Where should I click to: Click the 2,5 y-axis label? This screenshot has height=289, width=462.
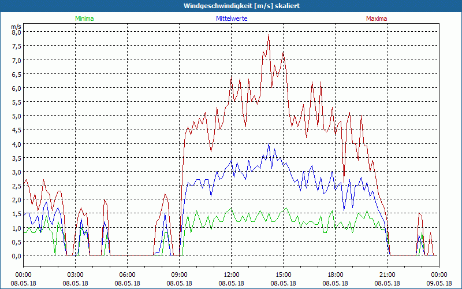[17, 186]
